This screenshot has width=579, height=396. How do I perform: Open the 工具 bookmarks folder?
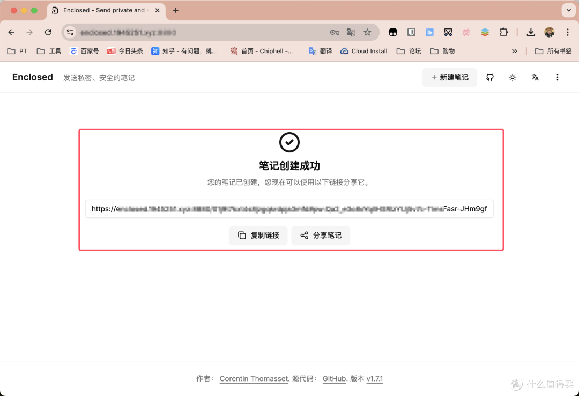click(49, 51)
